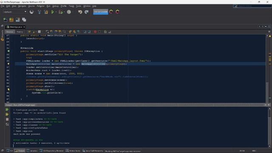The width and height of the screenshot is (272, 153).
Task: Click the Shift Line Right icon
Action: pos(89,32)
